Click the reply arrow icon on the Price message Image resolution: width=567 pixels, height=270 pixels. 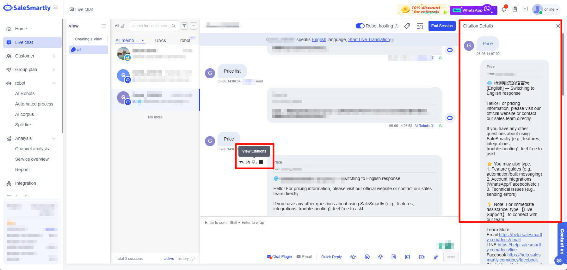coord(241,162)
